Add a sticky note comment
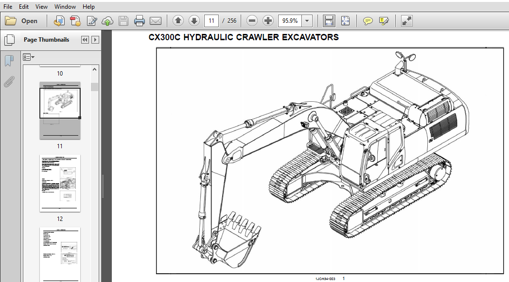This screenshot has height=282, width=509. [368, 21]
